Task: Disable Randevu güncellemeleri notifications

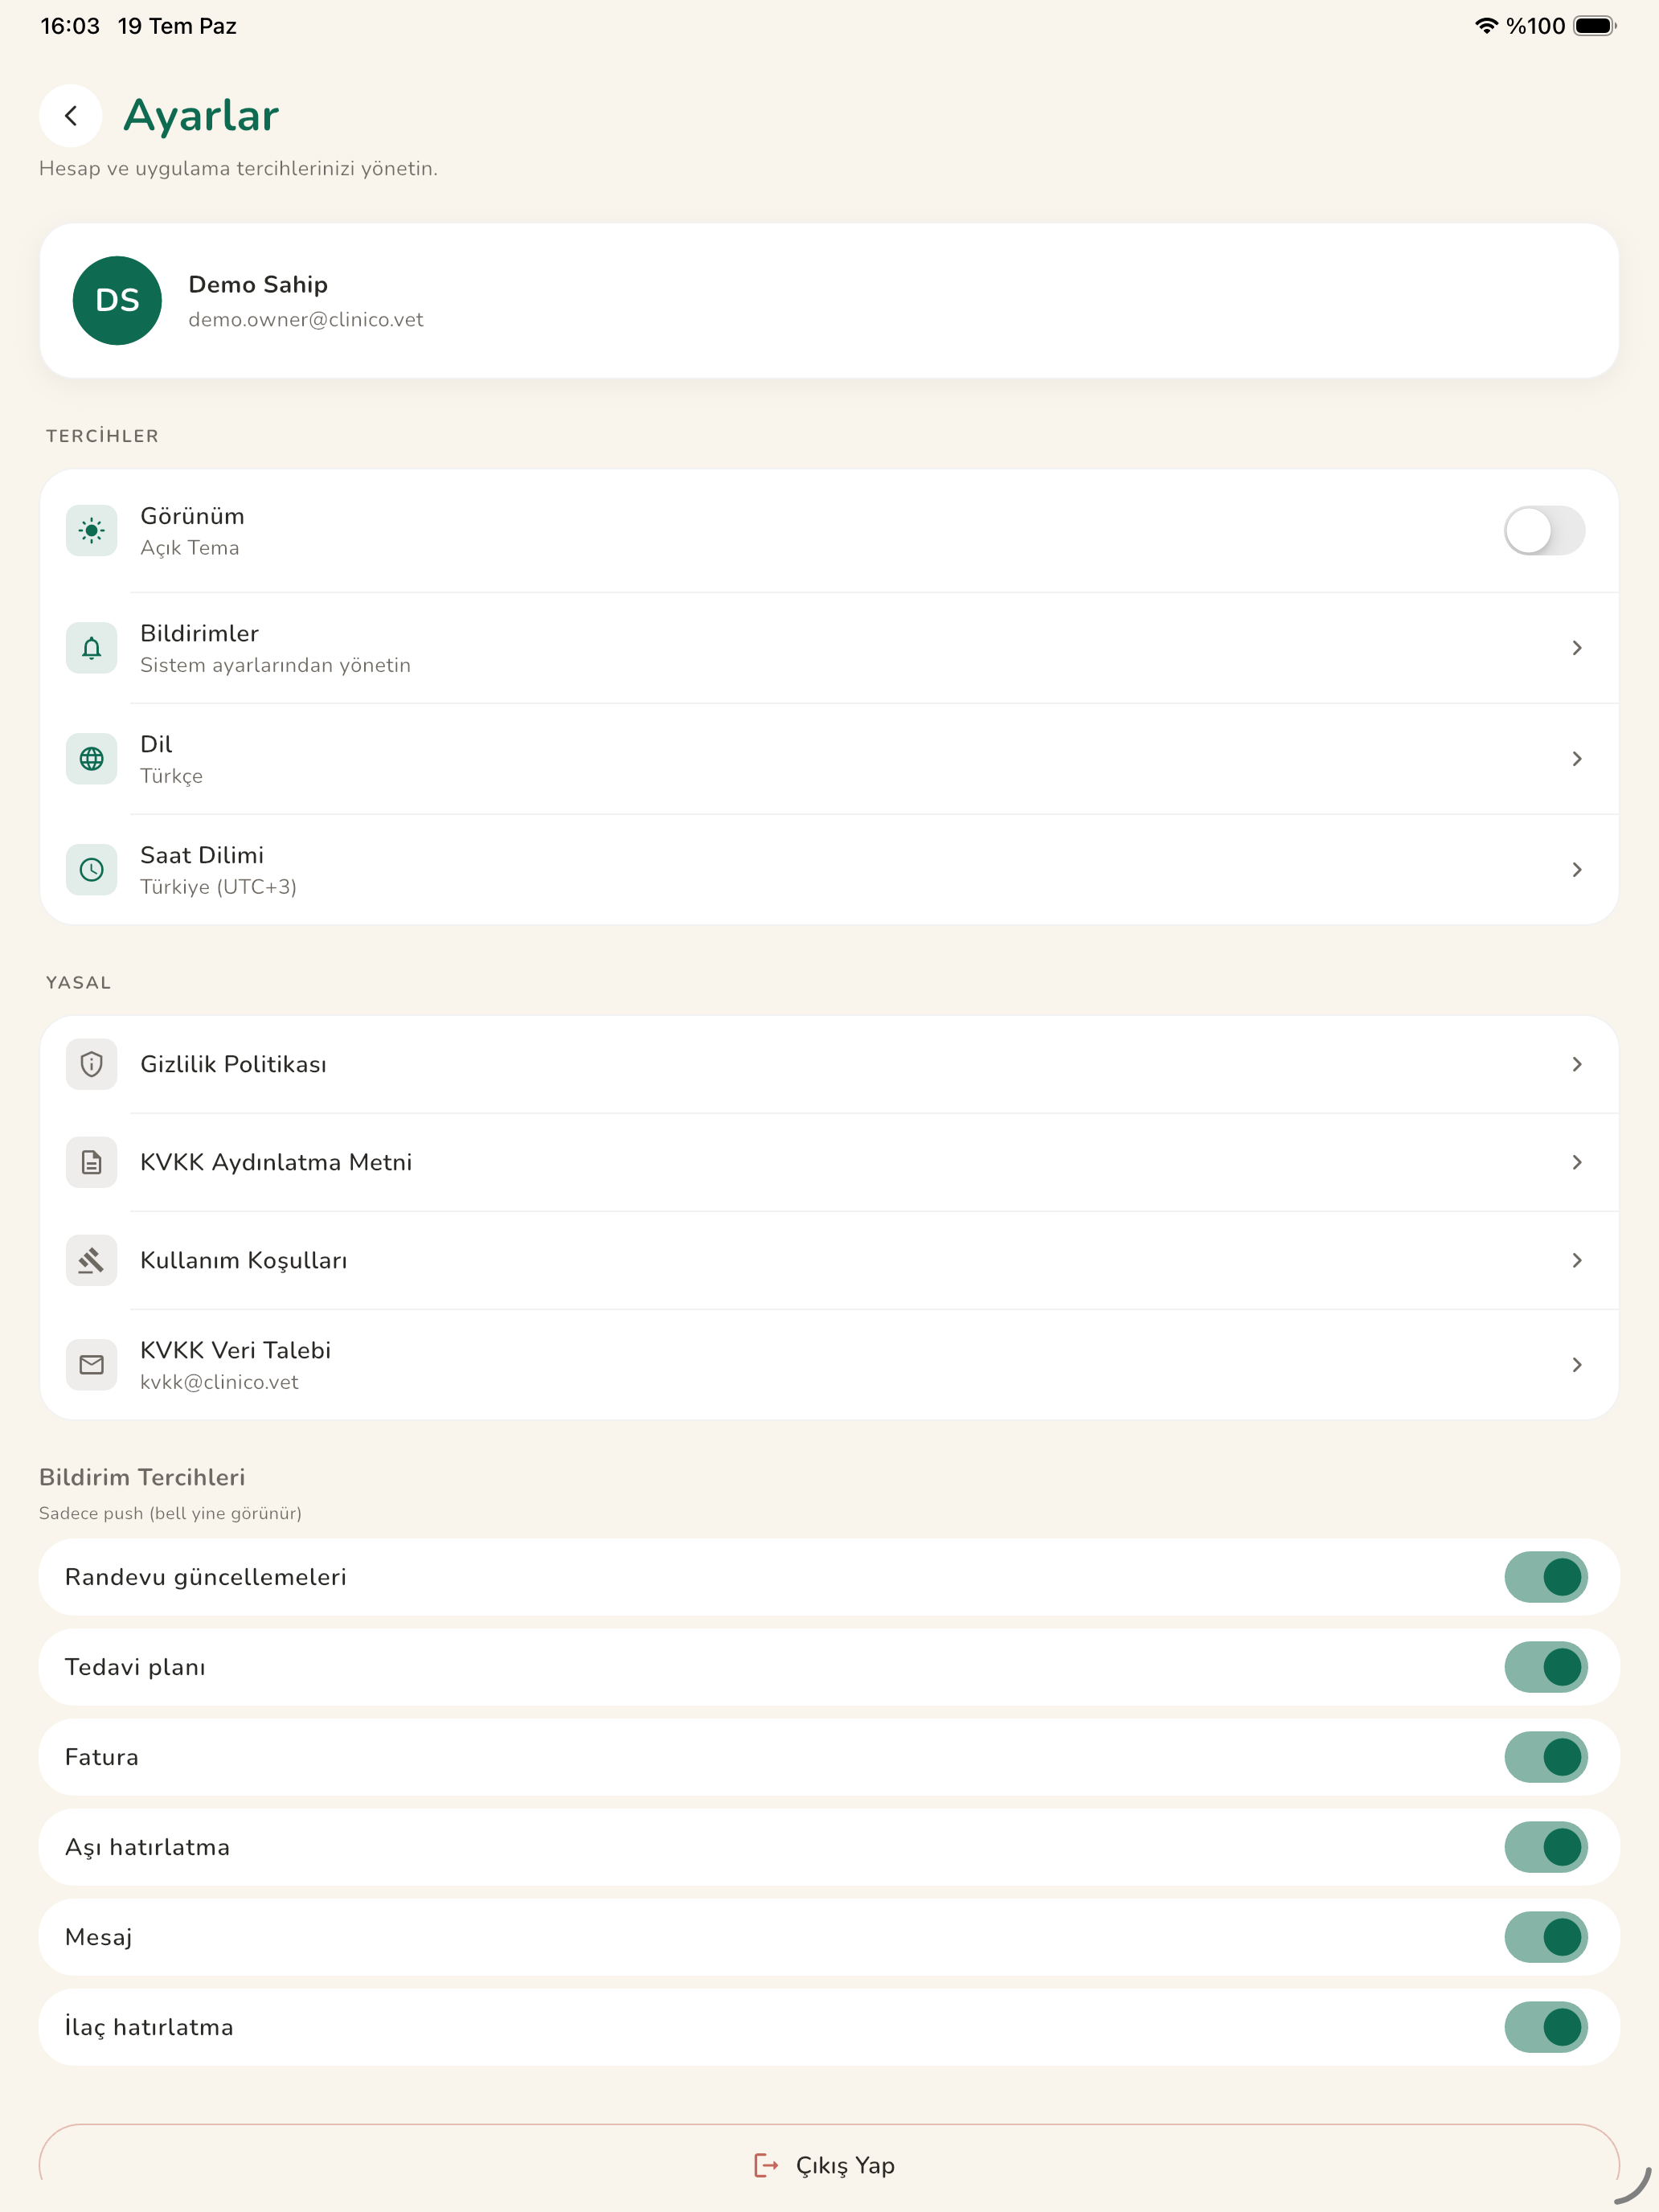Action: click(1546, 1577)
